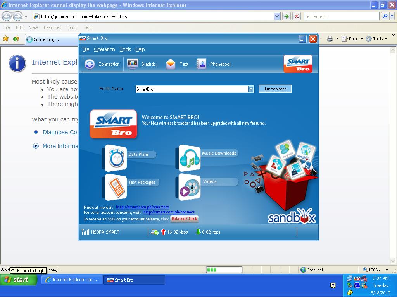Viewport: 397px width, 297px height.
Task: Open the Phonebook tab
Action: 214,64
